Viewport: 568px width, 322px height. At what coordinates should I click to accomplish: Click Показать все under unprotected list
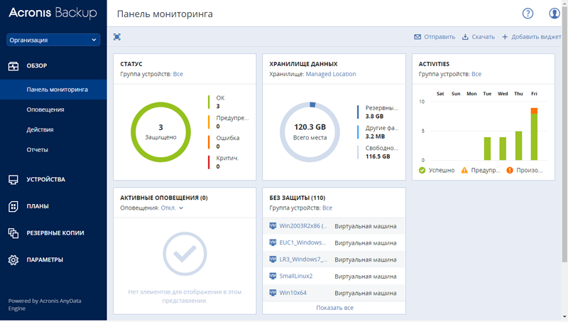[334, 308]
